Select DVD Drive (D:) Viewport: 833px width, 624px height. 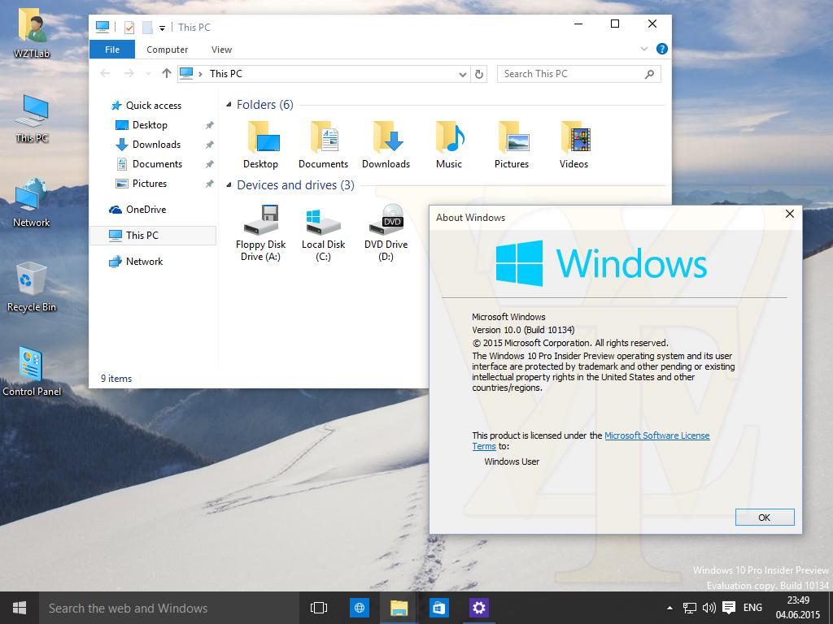pyautogui.click(x=386, y=233)
